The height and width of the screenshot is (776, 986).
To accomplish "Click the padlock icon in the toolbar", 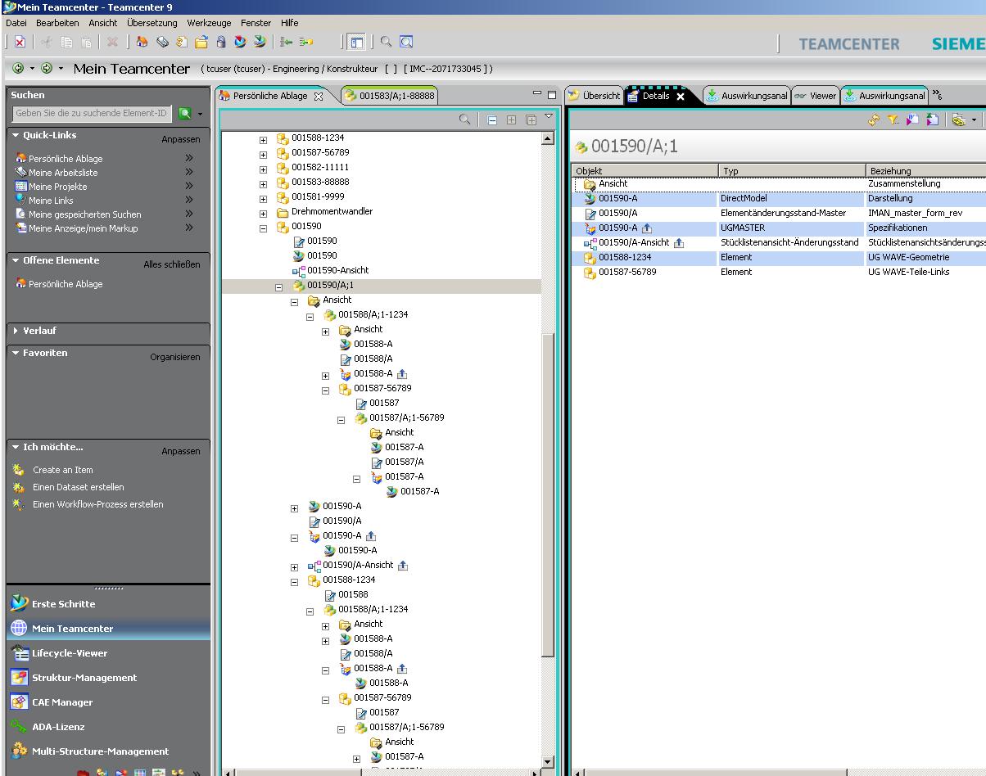I will tap(221, 42).
